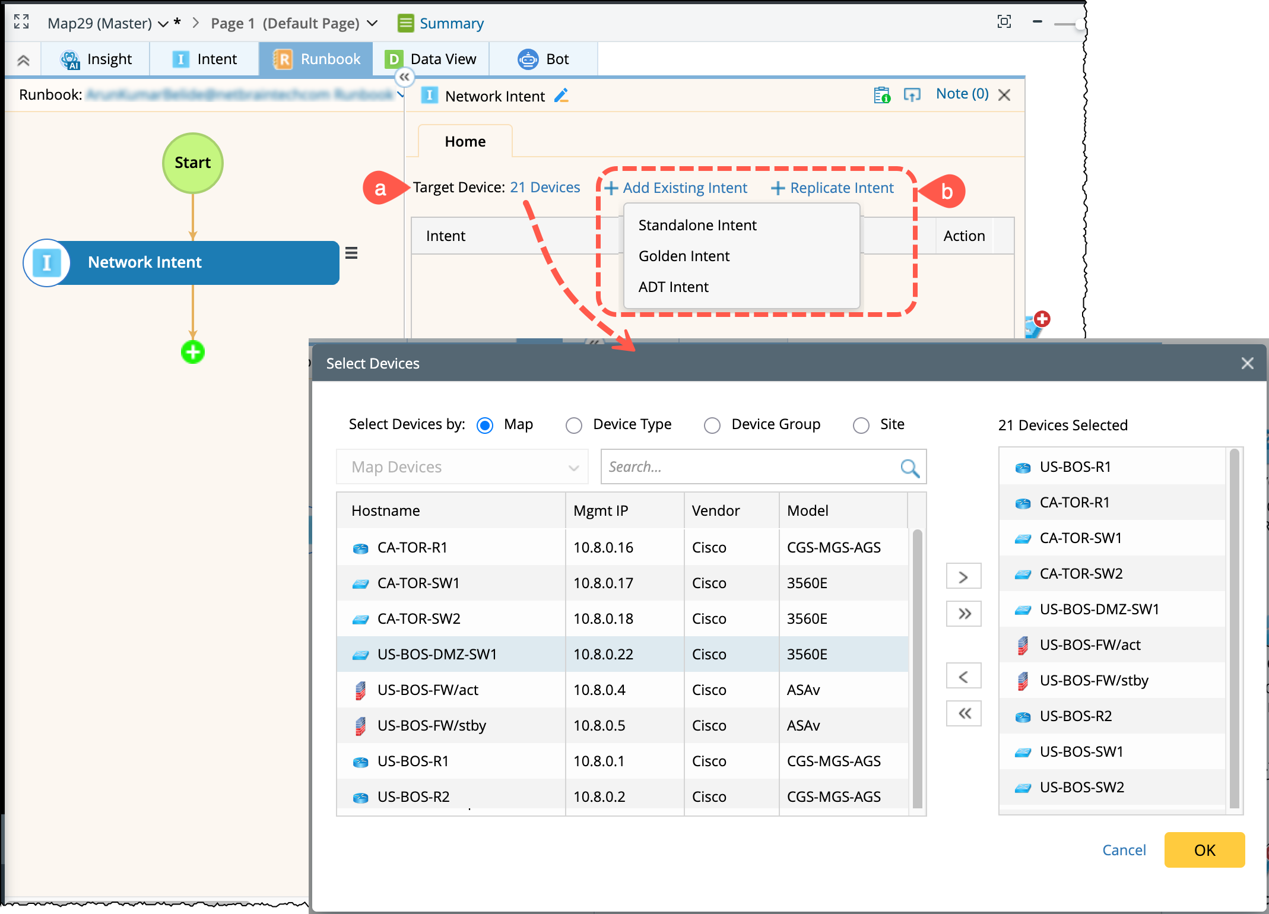Expand the Map29 Master dropdown arrow
The height and width of the screenshot is (914, 1269).
[x=163, y=24]
